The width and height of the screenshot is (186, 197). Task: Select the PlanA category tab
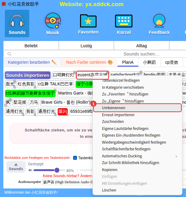(x=128, y=62)
